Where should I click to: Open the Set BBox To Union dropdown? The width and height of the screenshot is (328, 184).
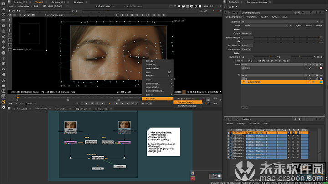(247, 45)
